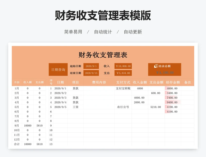Click balance 9400.00 in row 4
The width and height of the screenshot is (206, 157).
point(172,102)
